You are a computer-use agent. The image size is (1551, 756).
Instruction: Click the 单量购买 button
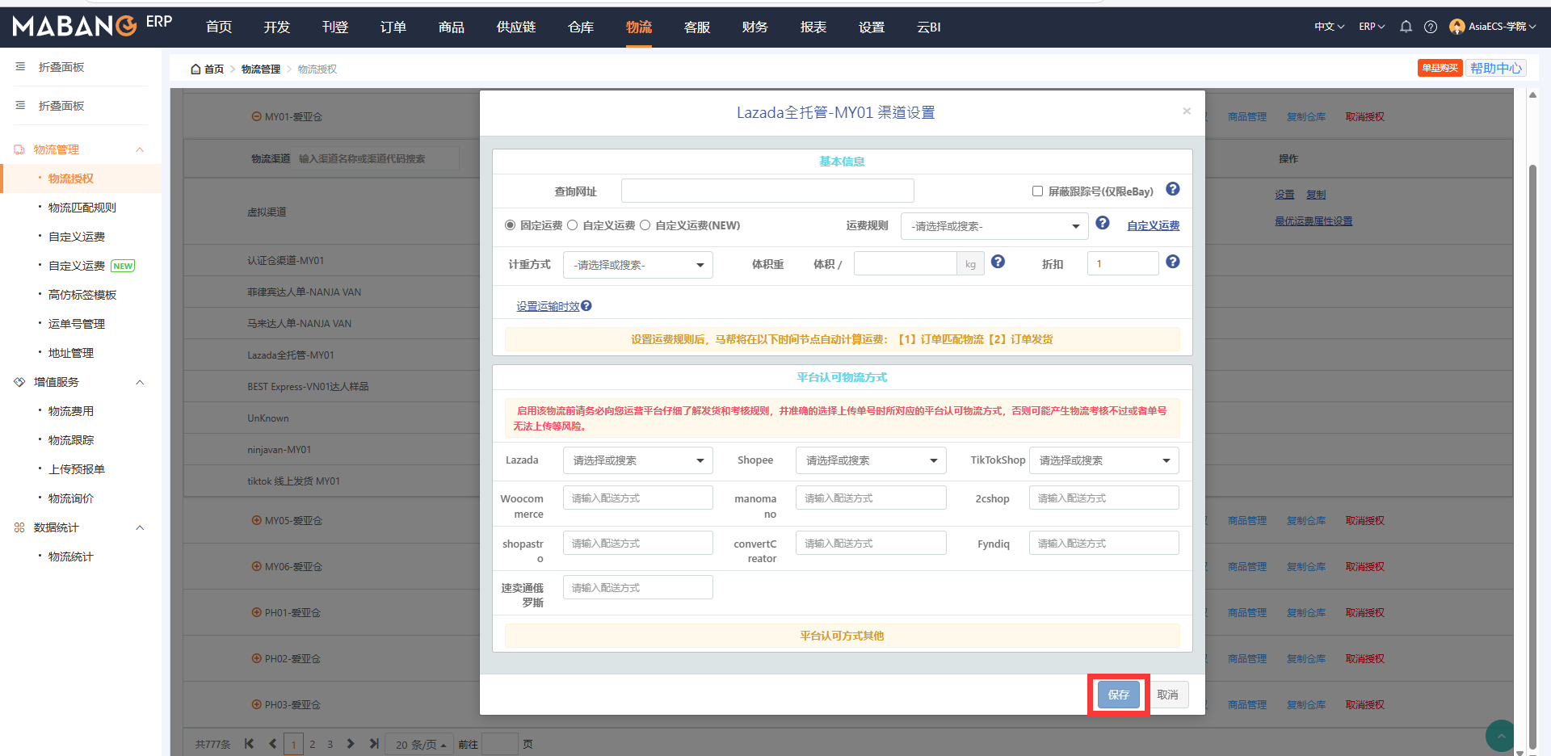click(x=1440, y=69)
